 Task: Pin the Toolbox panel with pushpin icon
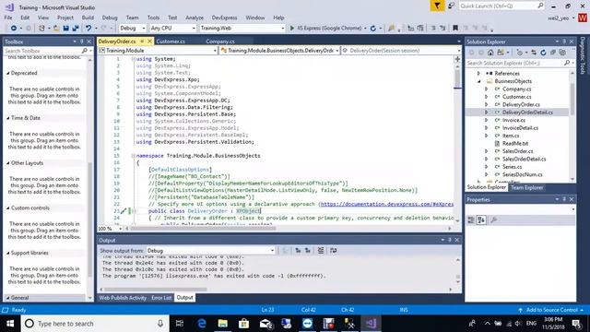[82, 41]
